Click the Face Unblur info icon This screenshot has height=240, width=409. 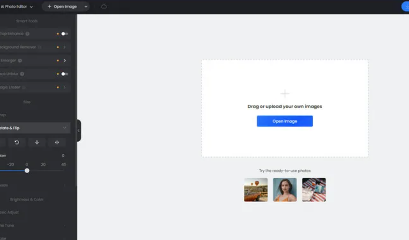click(x=22, y=74)
